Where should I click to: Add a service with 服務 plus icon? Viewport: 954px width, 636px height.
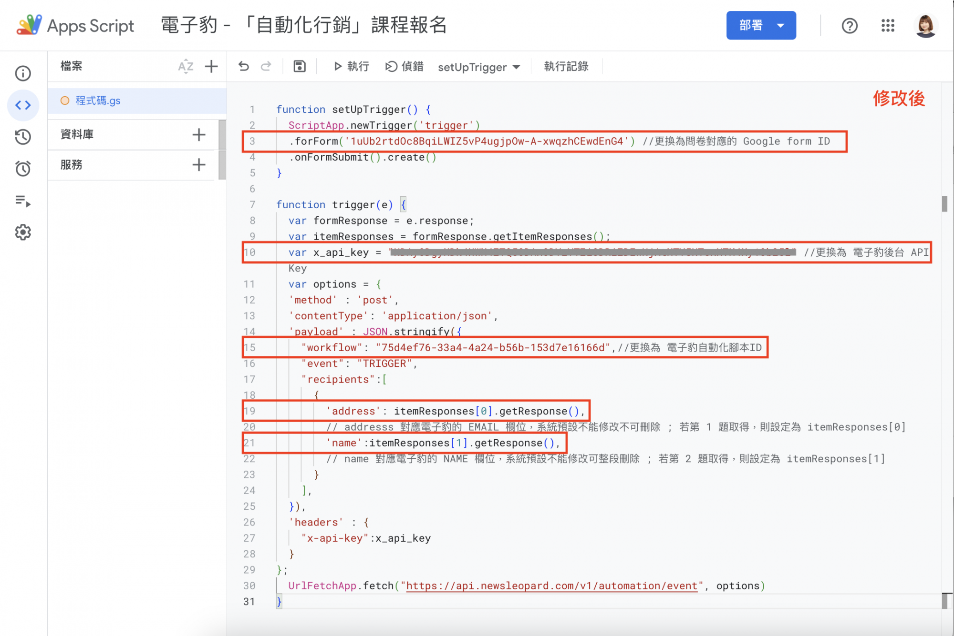(199, 165)
